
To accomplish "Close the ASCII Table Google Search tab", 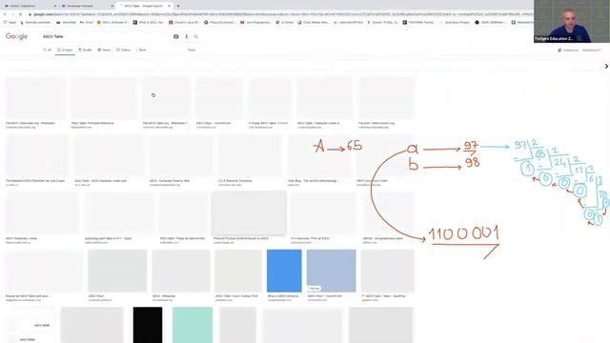I will coord(170,6).
